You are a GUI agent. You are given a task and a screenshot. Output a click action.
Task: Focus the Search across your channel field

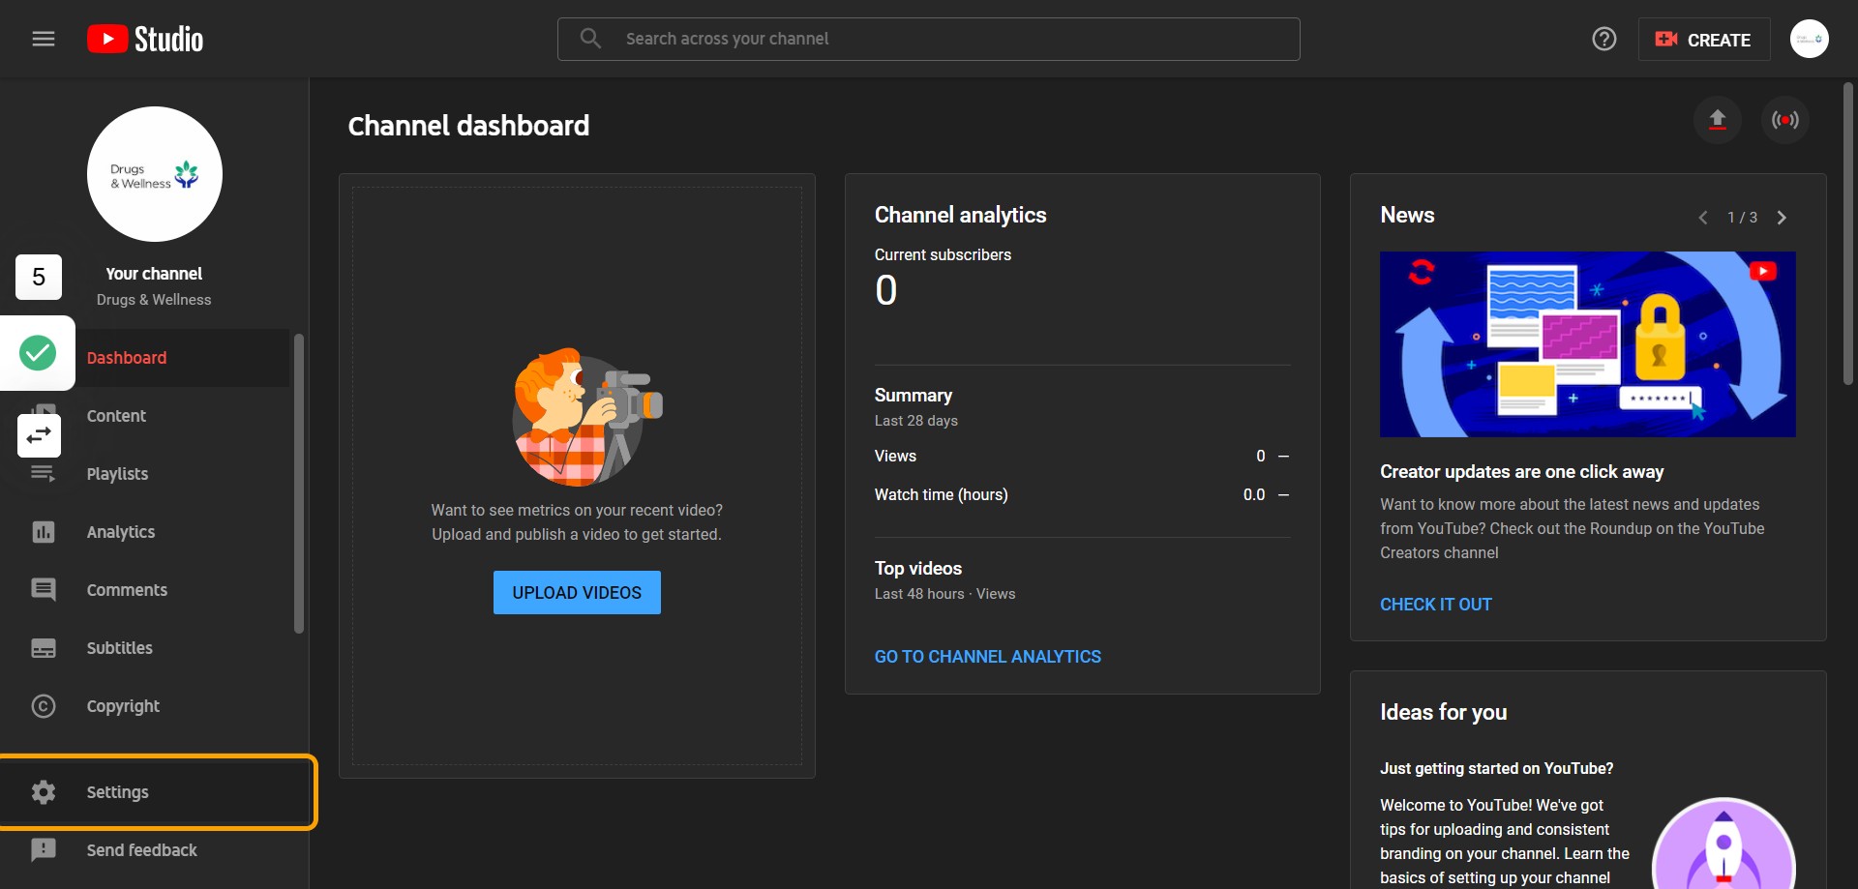point(929,39)
